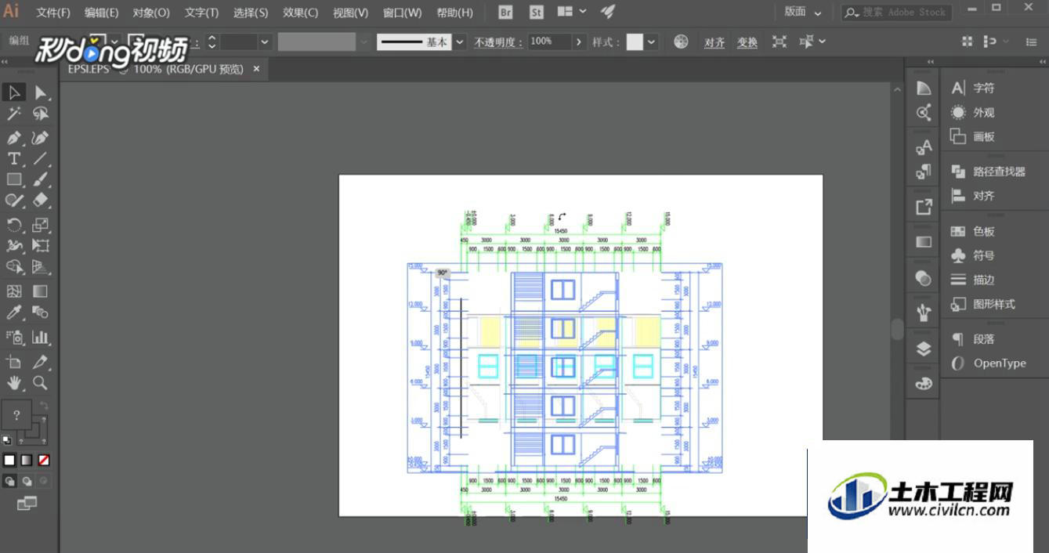Select the Gradient tool
1049x553 pixels.
[41, 291]
